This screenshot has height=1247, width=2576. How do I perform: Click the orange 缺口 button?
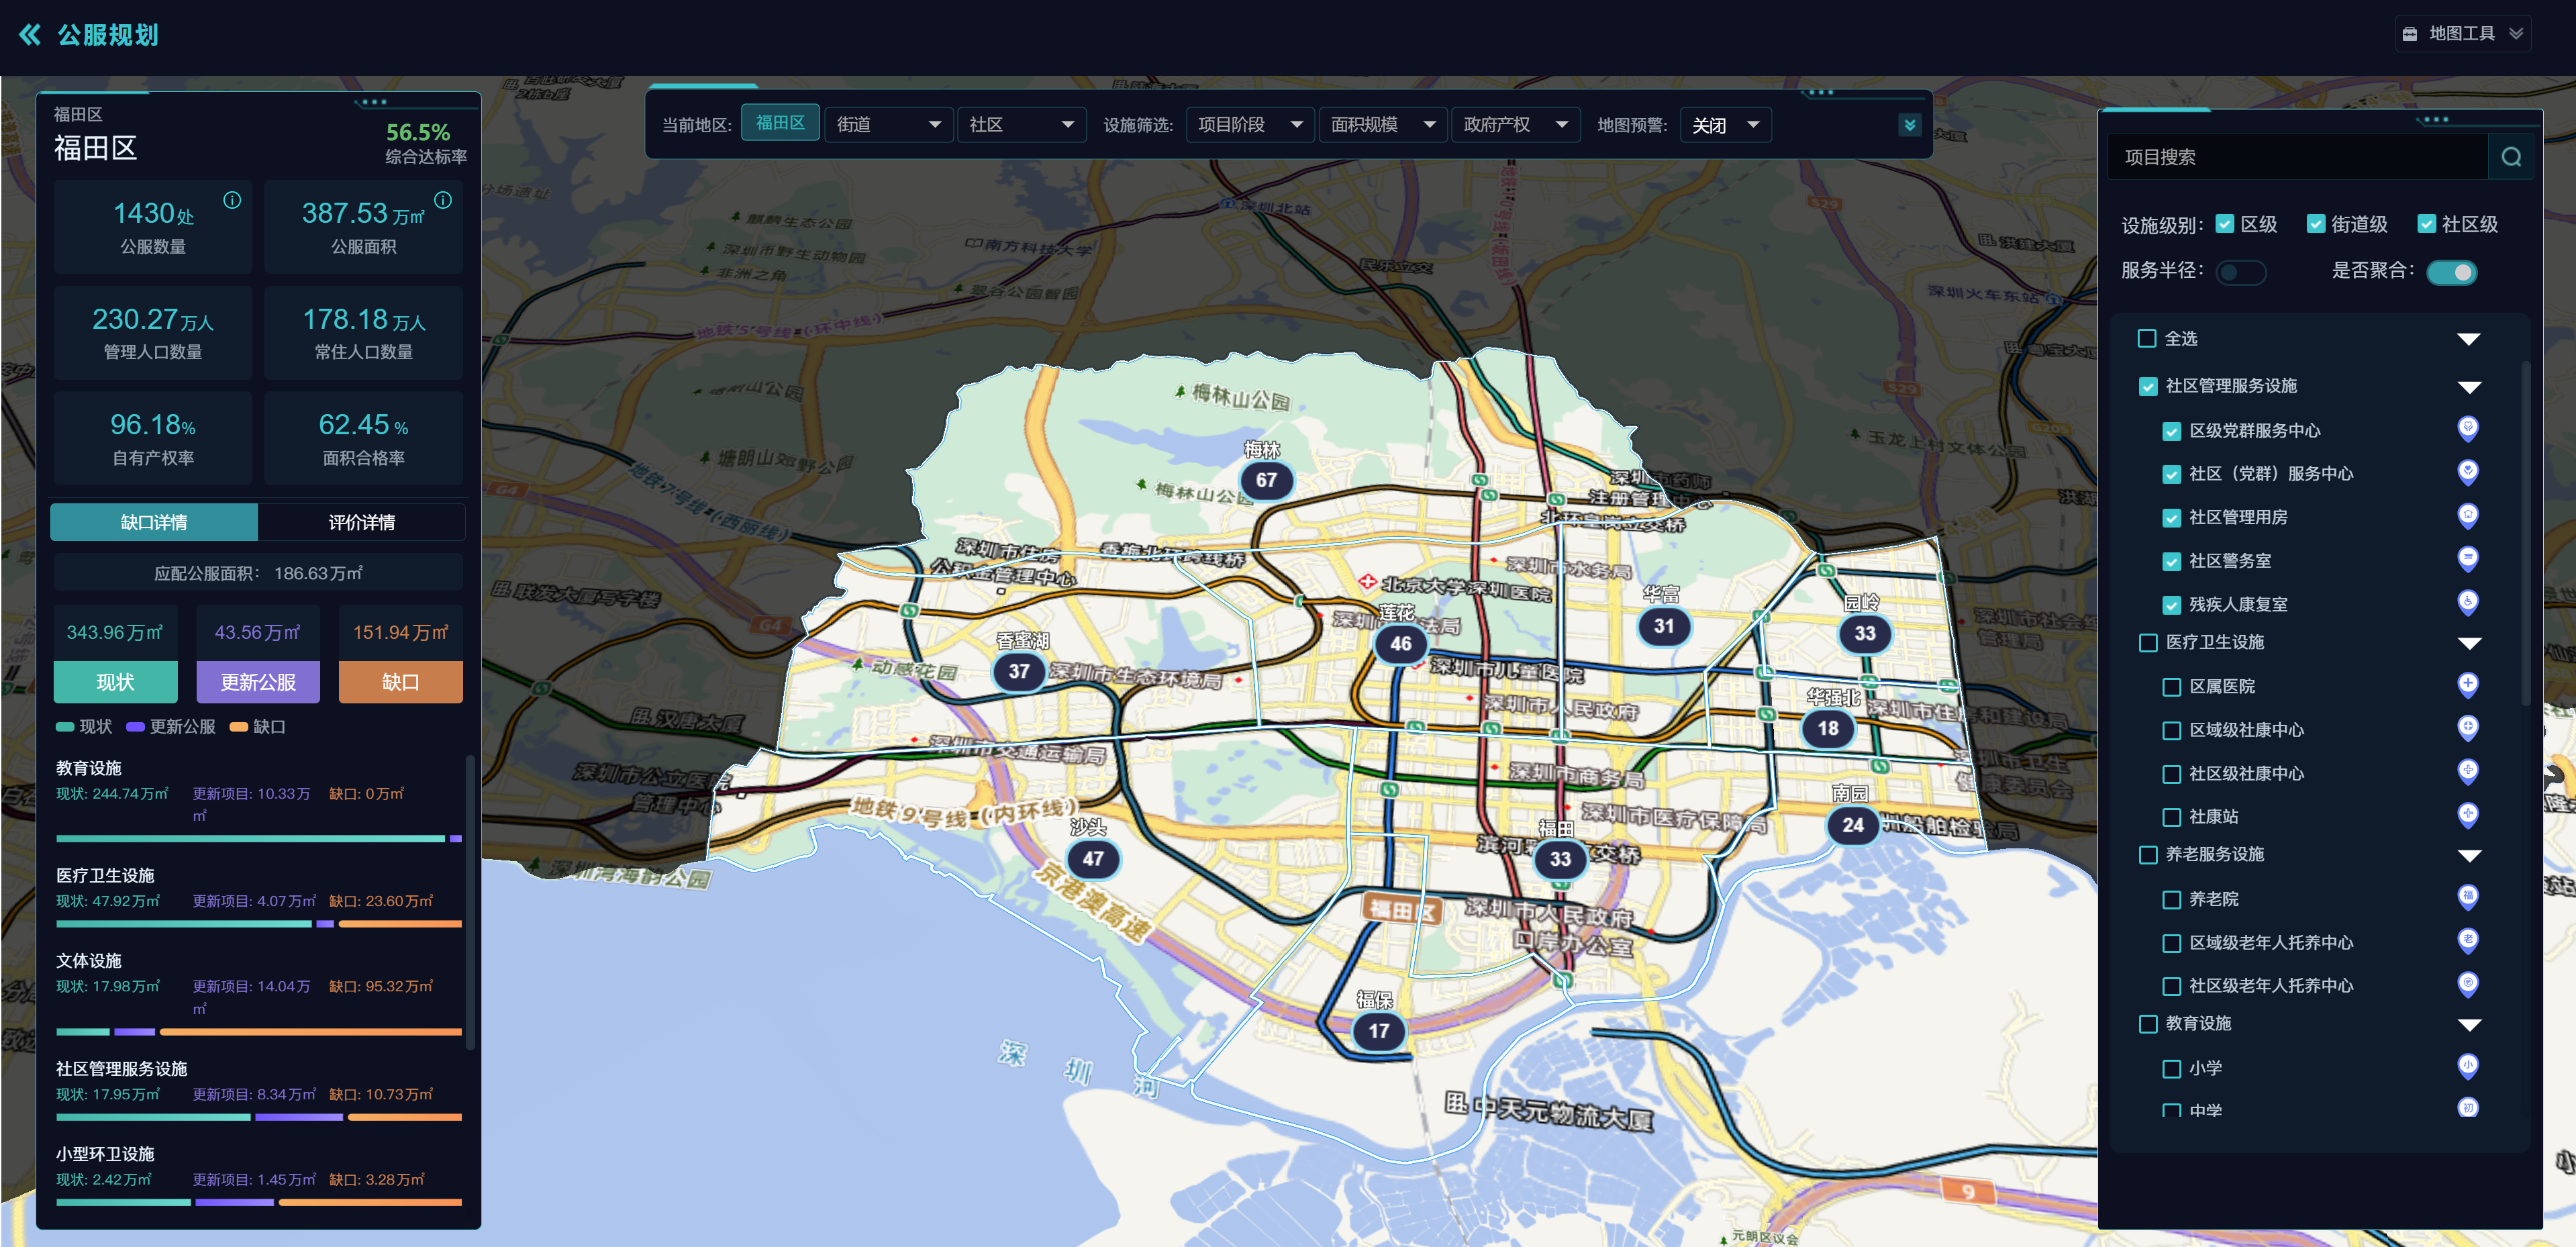400,682
